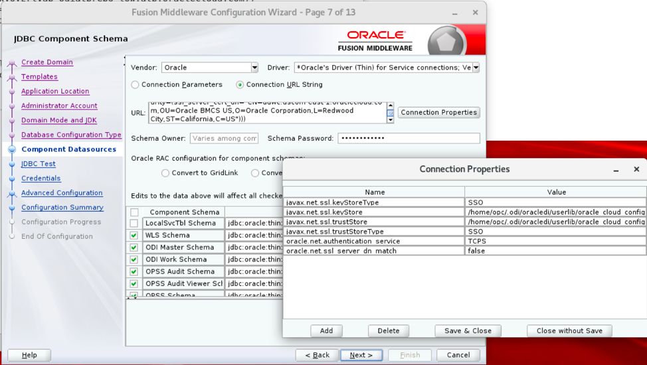Click the Schema Password field
The image size is (647, 365).
point(409,138)
